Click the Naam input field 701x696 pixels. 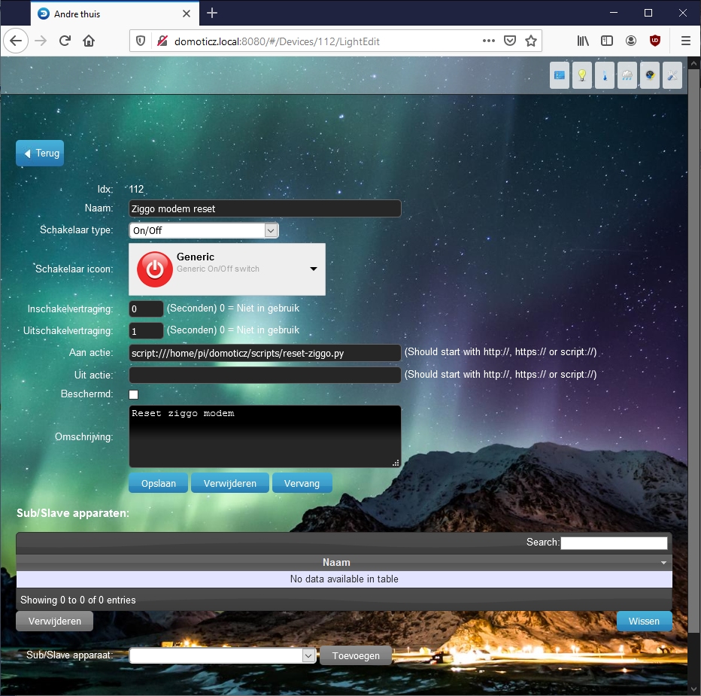click(x=265, y=208)
